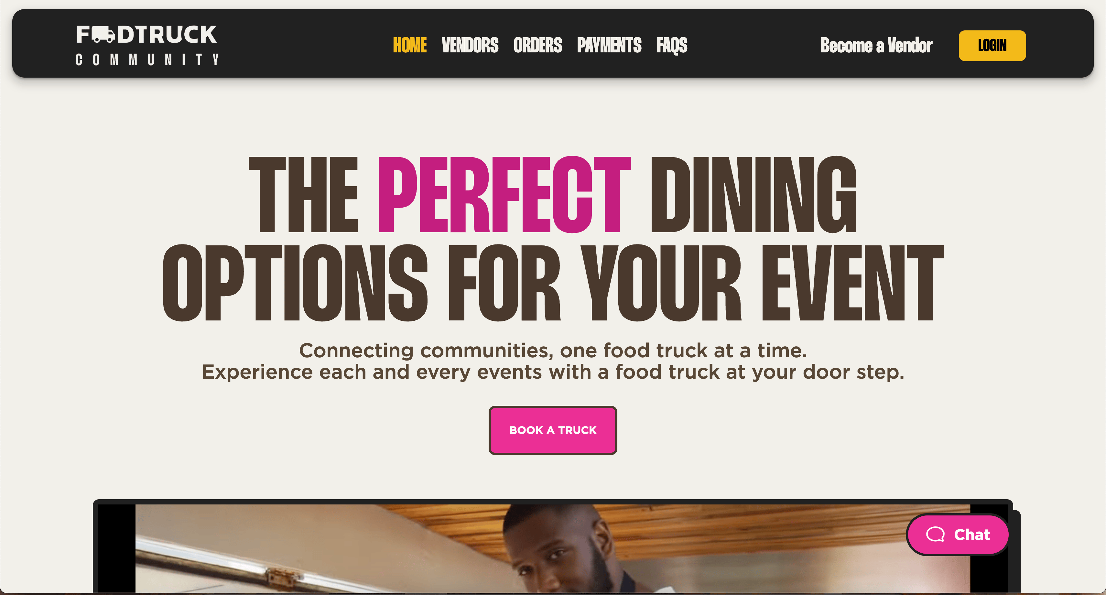
Task: Click the truck icon in the logo
Action: coord(103,35)
